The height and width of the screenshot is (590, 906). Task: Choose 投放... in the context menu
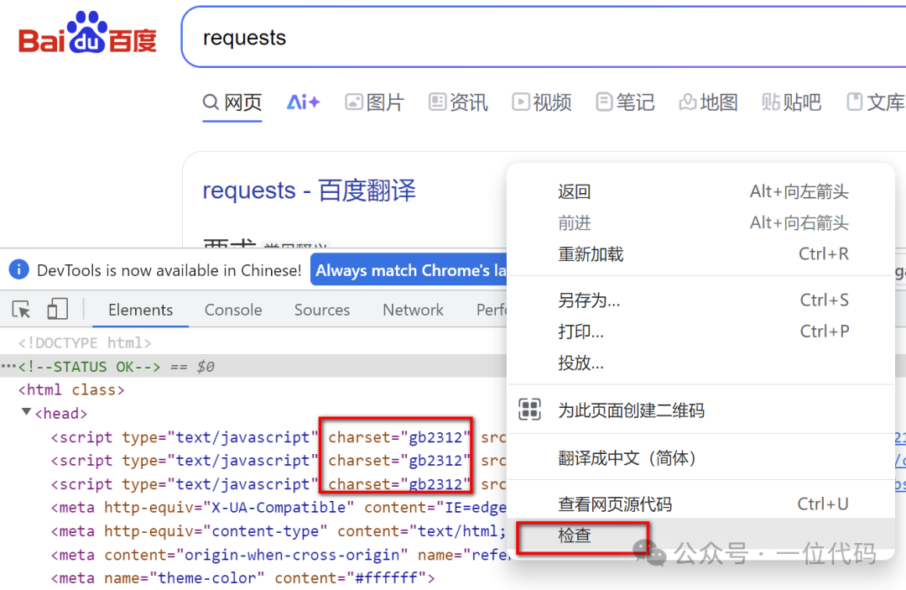[700, 363]
